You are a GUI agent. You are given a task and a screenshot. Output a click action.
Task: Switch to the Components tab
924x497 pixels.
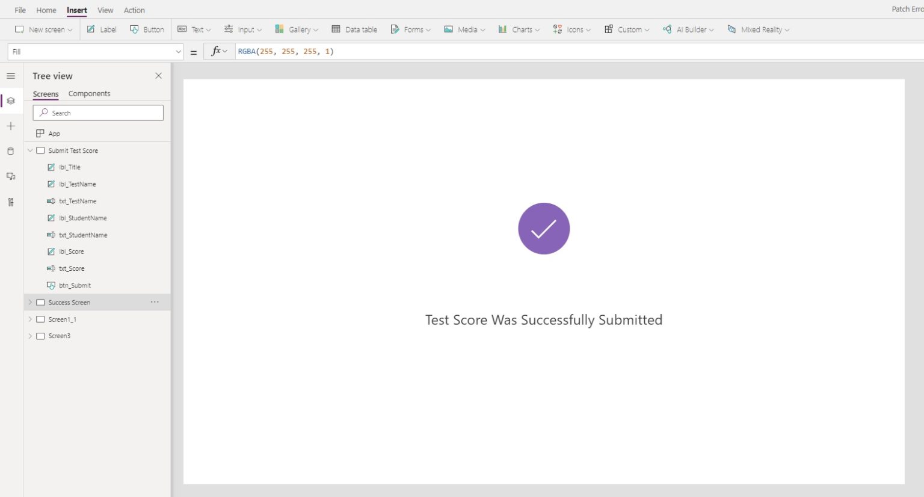(x=89, y=93)
